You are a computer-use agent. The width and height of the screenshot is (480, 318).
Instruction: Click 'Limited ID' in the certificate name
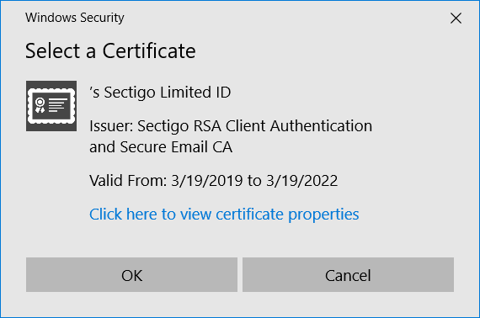(x=195, y=93)
